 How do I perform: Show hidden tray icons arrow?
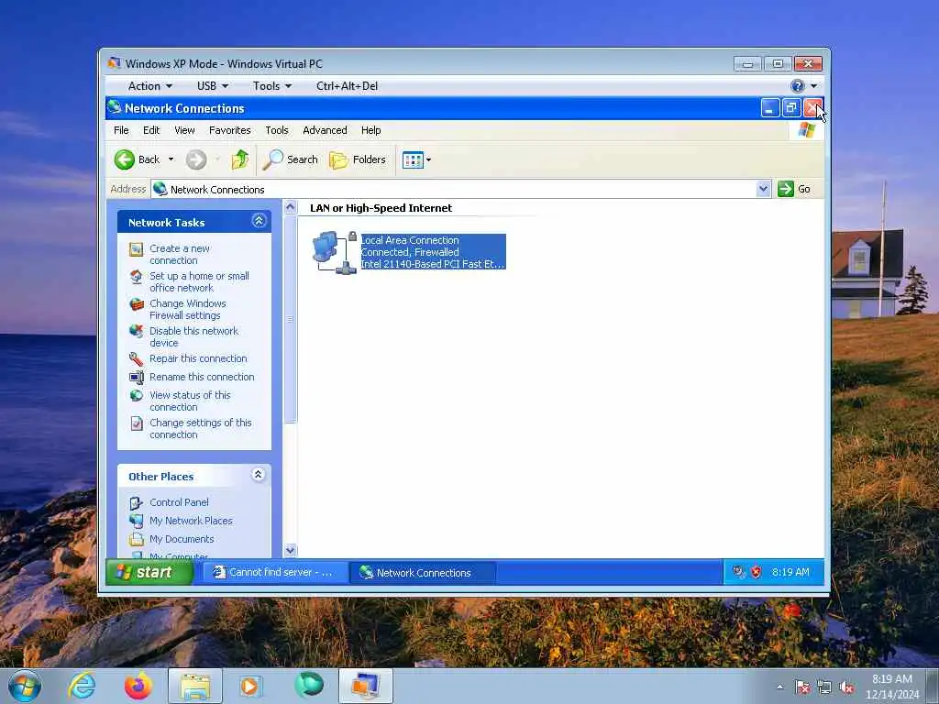coord(779,687)
